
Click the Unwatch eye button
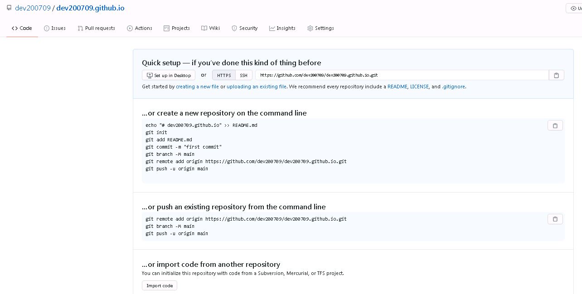pyautogui.click(x=574, y=8)
